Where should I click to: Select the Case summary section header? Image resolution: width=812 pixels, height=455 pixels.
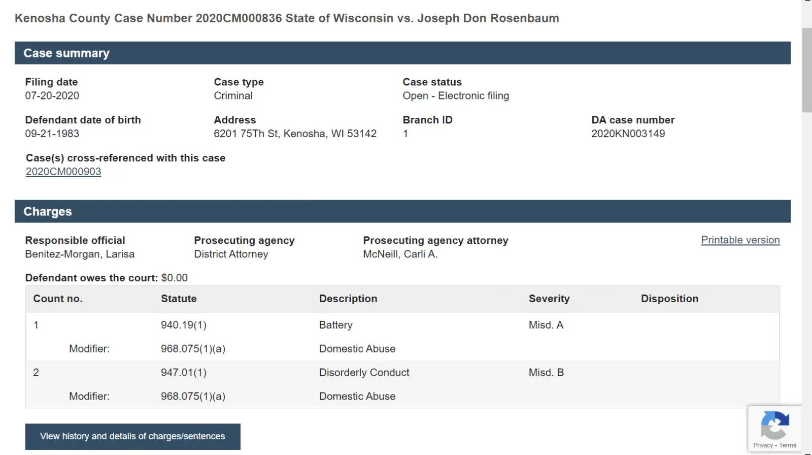click(x=66, y=53)
